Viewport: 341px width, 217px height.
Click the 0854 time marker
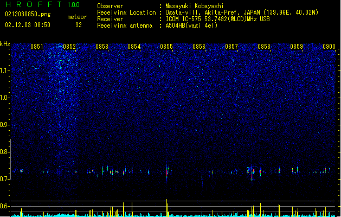[x=134, y=47]
